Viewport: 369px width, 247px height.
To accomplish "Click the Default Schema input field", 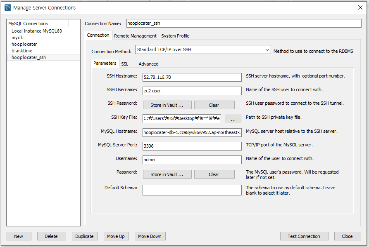I will [192, 190].
